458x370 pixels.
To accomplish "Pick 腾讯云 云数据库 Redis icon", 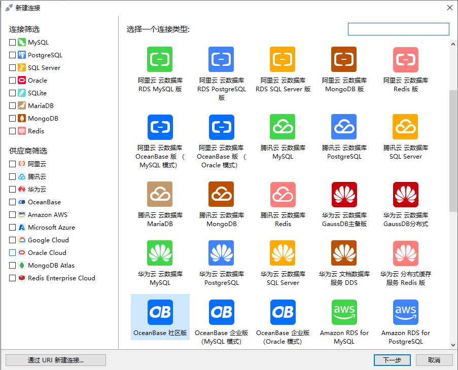I will [283, 195].
